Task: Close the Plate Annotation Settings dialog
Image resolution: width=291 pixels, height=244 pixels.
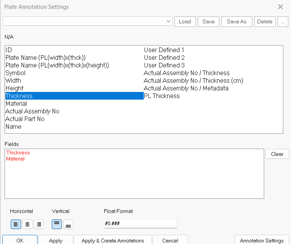Action: 280,7
